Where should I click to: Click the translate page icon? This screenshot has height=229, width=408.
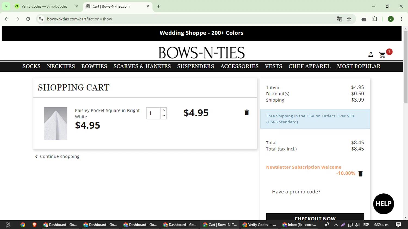(339, 19)
